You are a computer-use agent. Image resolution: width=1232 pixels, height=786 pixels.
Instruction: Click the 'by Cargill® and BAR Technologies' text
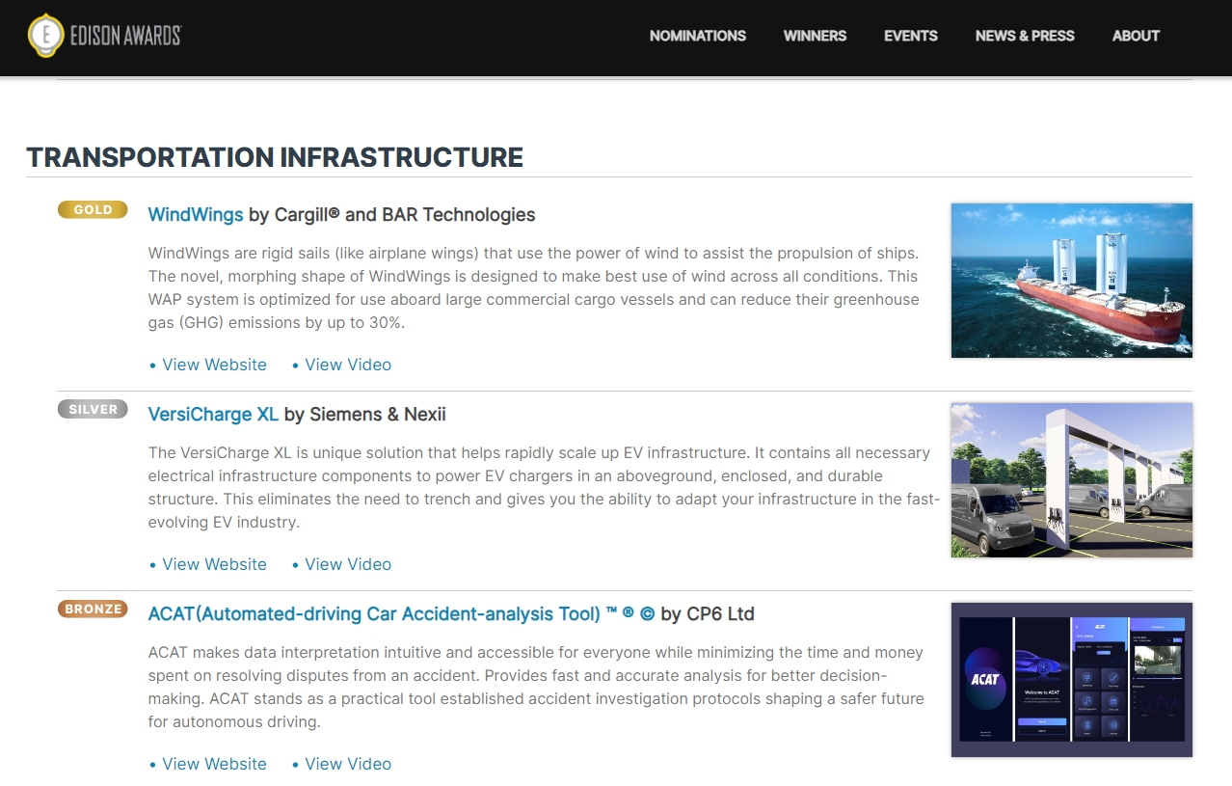click(391, 214)
